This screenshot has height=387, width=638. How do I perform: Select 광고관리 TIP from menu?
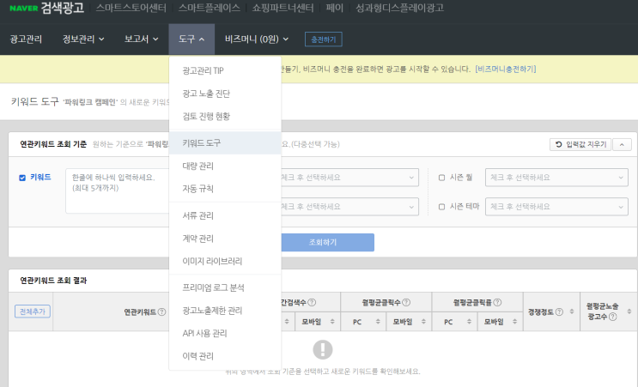(225, 70)
